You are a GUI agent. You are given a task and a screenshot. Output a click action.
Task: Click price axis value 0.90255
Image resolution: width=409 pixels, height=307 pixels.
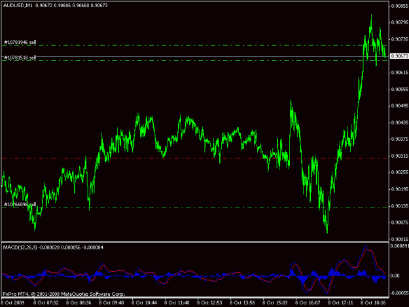400,172
